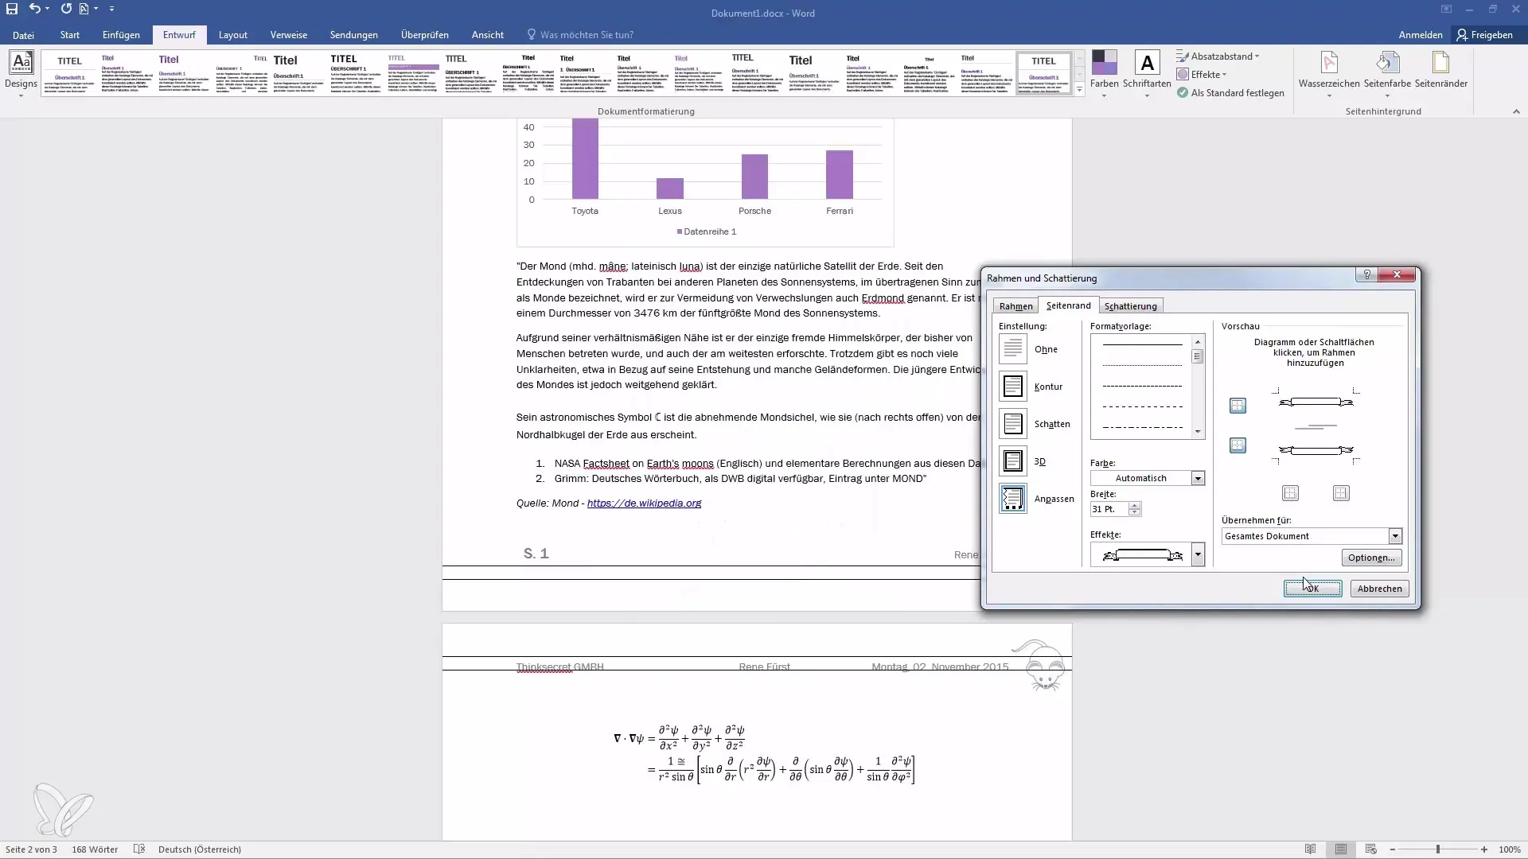Open quick access toolbar customization arrow
Image resolution: width=1528 pixels, height=859 pixels.
[x=111, y=9]
